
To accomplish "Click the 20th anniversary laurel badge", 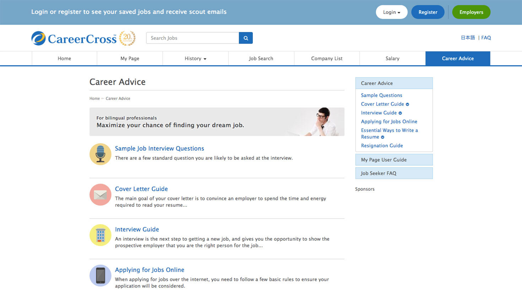I will (127, 38).
